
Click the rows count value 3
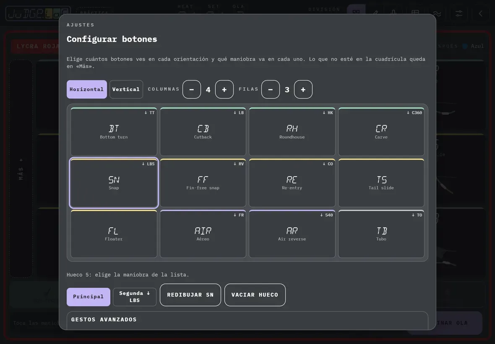pyautogui.click(x=287, y=90)
